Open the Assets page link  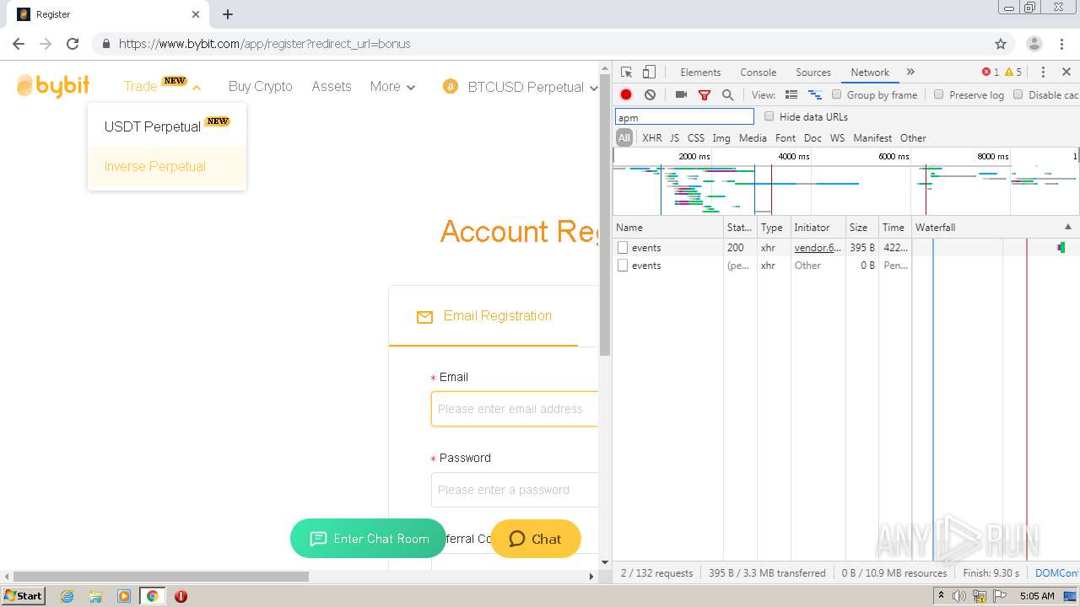pyautogui.click(x=331, y=86)
